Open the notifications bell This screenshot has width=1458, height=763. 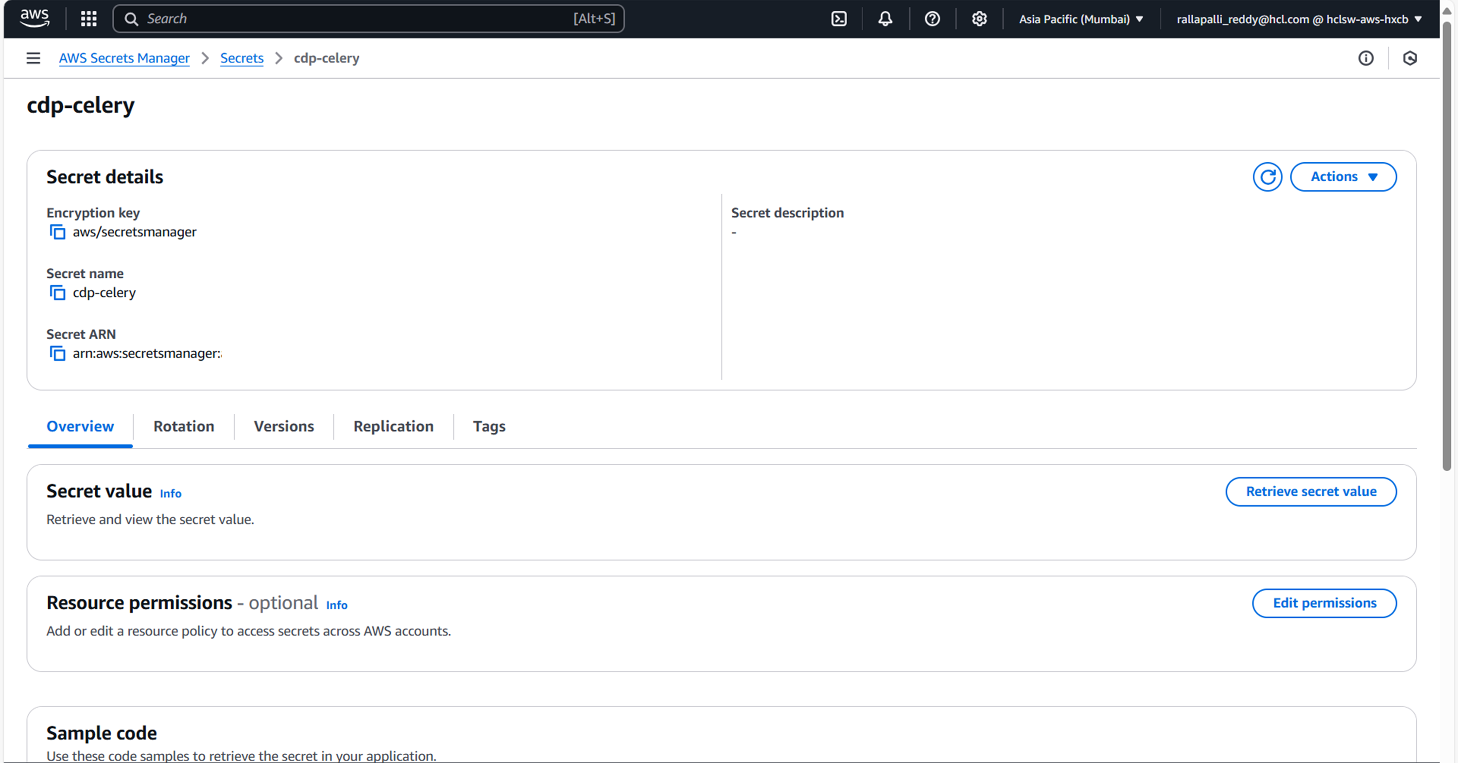[x=885, y=18]
